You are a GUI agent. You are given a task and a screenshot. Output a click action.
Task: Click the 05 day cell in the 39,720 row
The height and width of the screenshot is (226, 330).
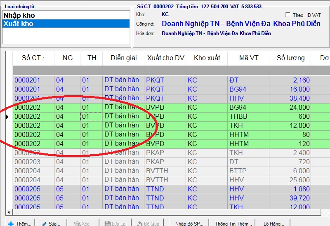pyautogui.click(x=67, y=198)
